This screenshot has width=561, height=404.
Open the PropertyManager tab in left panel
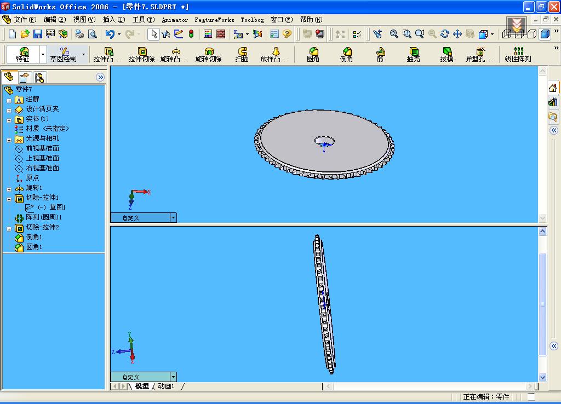(x=24, y=78)
